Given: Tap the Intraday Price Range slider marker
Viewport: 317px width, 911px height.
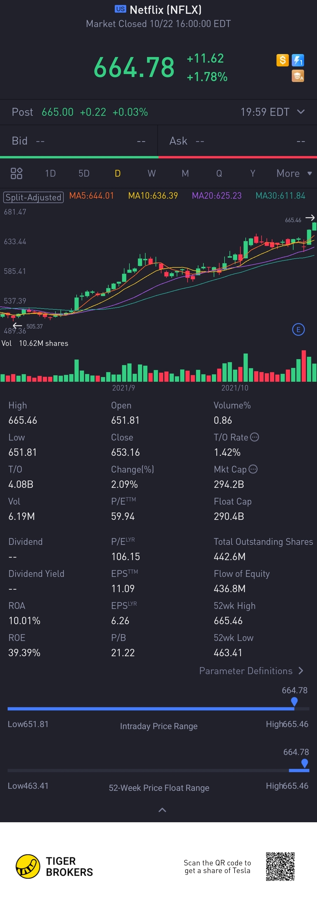Looking at the screenshot, I should 294,702.
